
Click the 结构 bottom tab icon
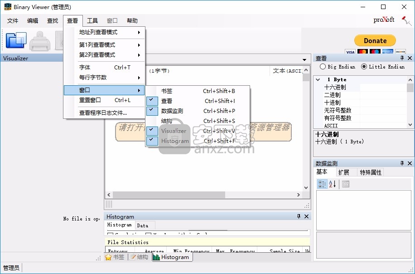point(133,257)
